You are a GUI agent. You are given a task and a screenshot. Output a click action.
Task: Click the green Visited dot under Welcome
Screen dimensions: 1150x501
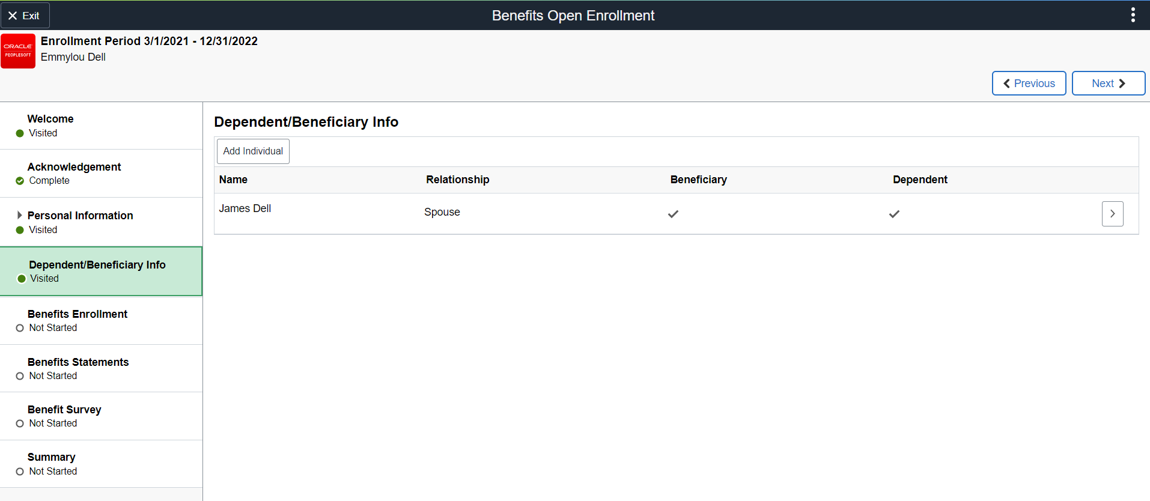coord(20,133)
